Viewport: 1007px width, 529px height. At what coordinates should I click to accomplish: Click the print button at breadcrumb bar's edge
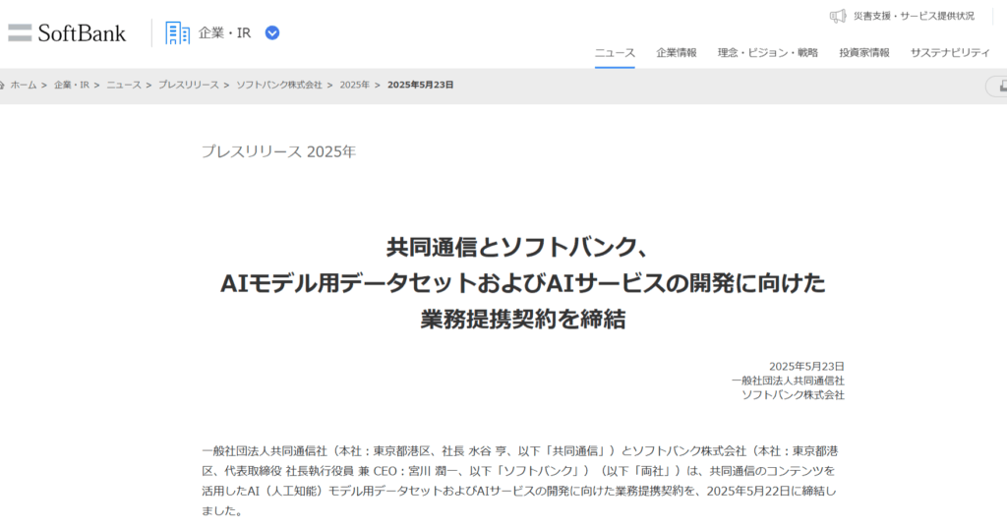click(x=999, y=86)
